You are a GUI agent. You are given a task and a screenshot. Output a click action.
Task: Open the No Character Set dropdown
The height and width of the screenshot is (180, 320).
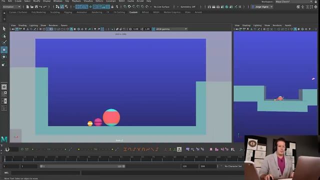pyautogui.click(x=233, y=166)
